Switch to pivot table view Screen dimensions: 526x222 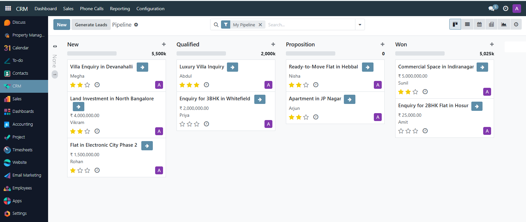coord(491,24)
